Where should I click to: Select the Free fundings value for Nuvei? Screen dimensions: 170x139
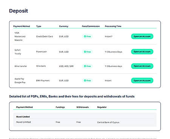[58, 122]
